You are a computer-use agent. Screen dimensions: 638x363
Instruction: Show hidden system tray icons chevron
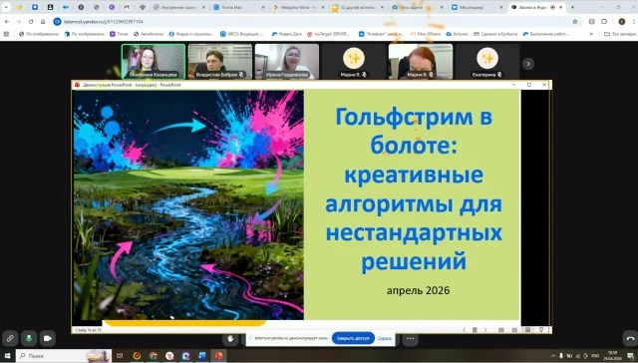coord(552,356)
